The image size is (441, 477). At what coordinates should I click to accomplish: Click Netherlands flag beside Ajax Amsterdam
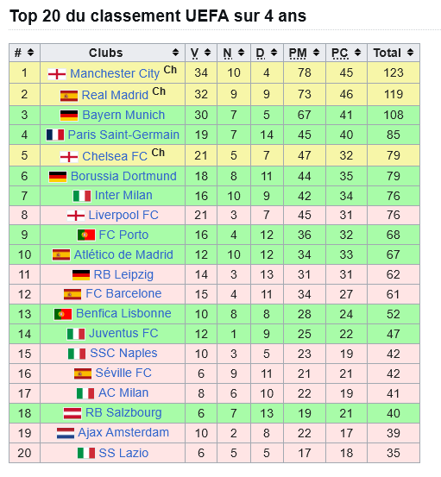66,433
